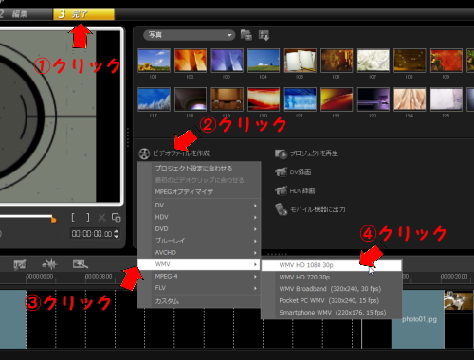The image size is (474, 360).
Task: Select photo thumbnail I19 theater
Action: pos(227,99)
